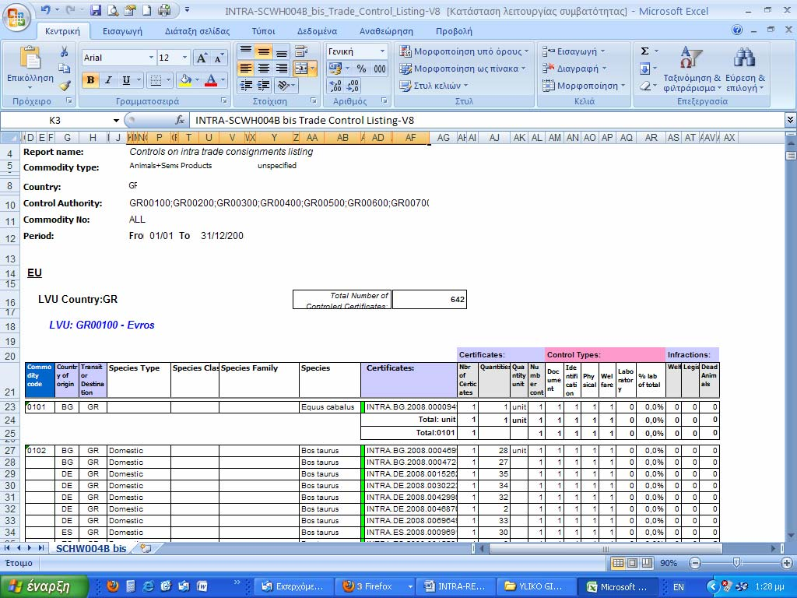Image resolution: width=797 pixels, height=598 pixels.
Task: Click Διαγραφή cells delete button
Action: (574, 69)
